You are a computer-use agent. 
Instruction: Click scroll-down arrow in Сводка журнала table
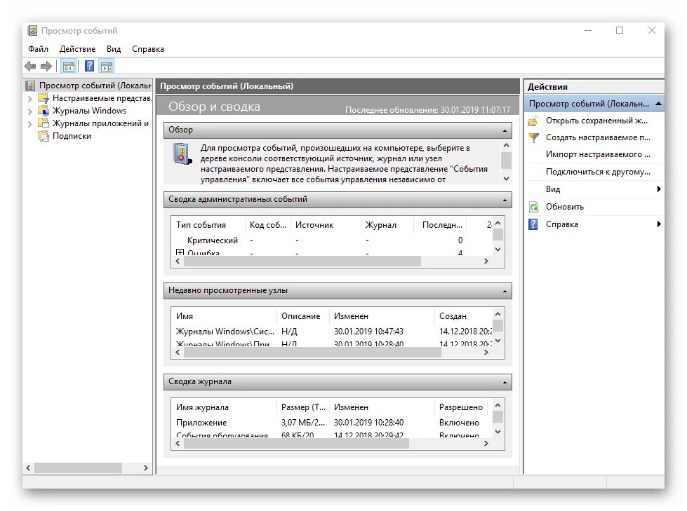click(498, 432)
